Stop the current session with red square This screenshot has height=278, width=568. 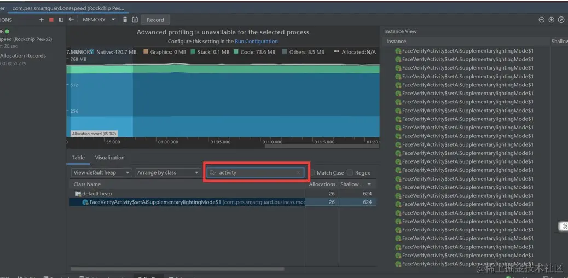click(51, 20)
